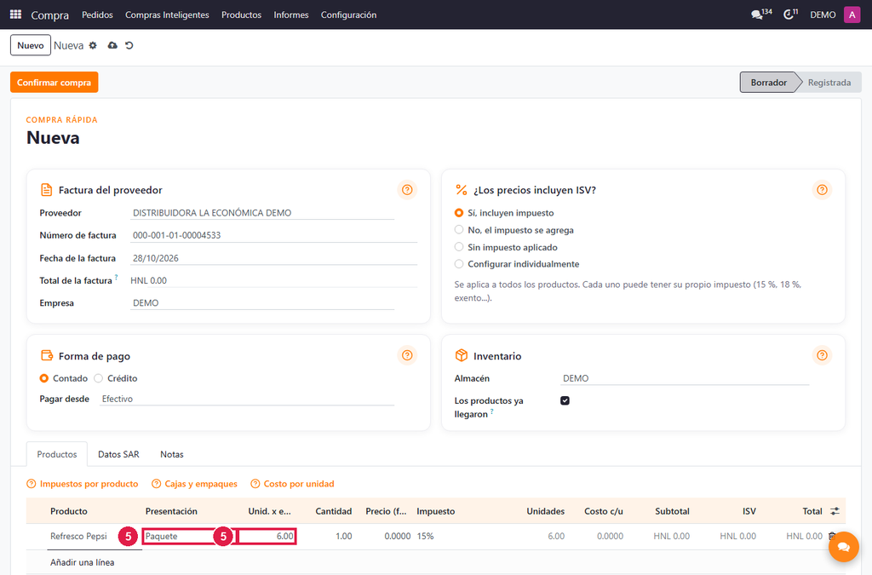Show help for the ISV prices card
Viewport: 872px width, 575px height.
822,190
